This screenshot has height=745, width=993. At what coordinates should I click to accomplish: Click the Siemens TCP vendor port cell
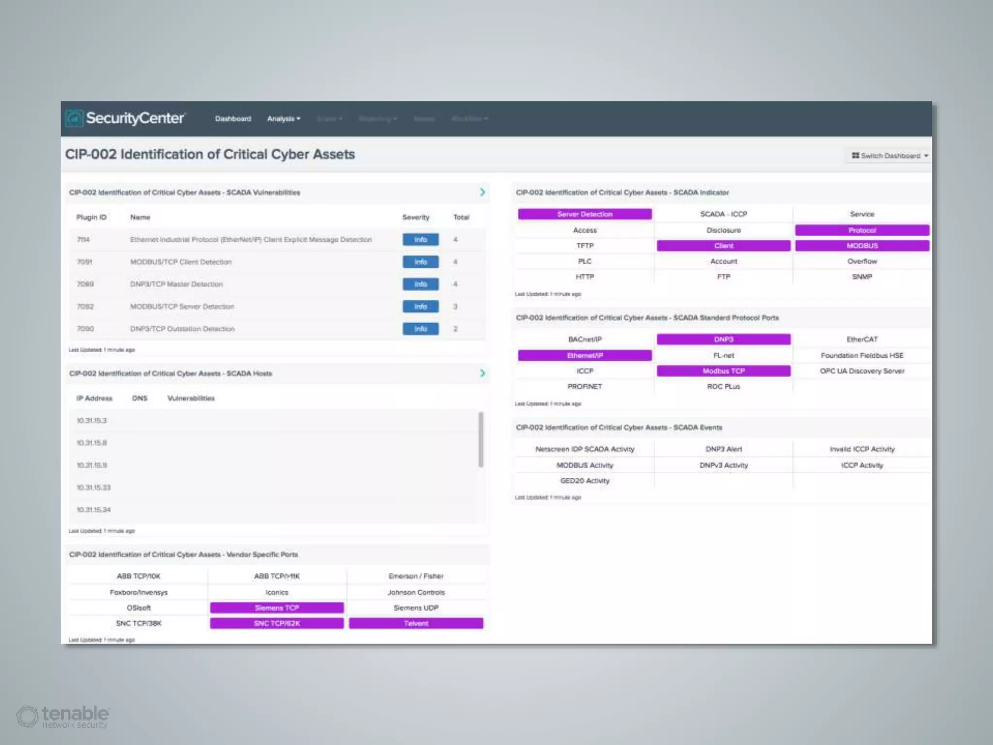tap(276, 608)
